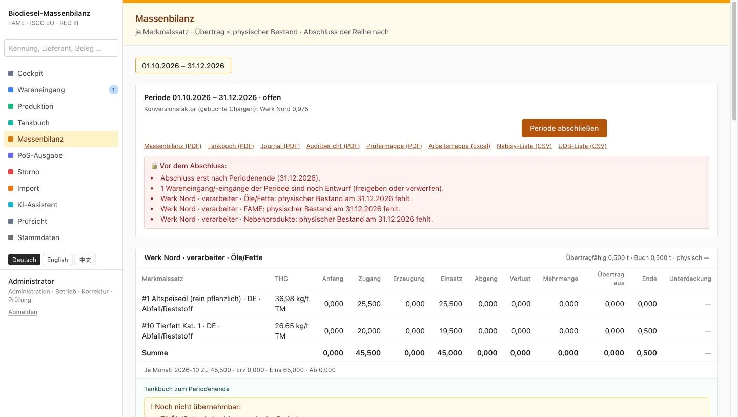Click the orange Import square icon
738x417 pixels.
(11, 188)
